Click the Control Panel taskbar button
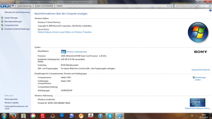The image size is (212, 119). pyautogui.click(x=120, y=116)
